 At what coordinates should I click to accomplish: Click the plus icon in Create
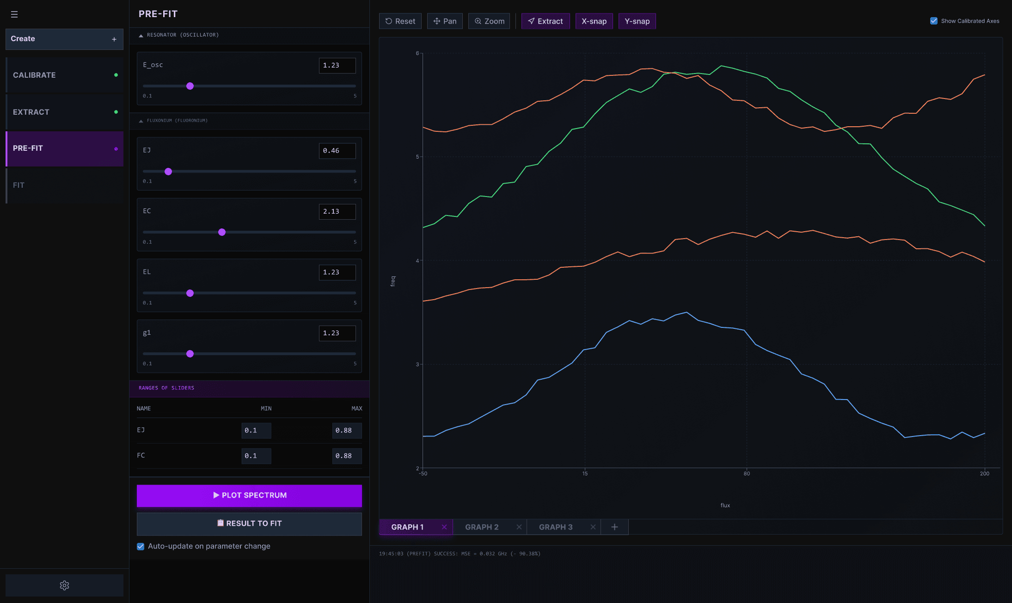(114, 39)
